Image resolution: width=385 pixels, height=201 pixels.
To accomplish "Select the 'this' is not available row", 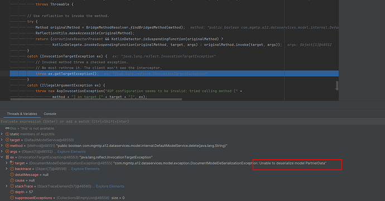I will [x=192, y=128].
